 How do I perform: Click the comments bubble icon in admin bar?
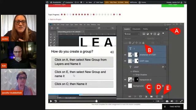(81, 2)
